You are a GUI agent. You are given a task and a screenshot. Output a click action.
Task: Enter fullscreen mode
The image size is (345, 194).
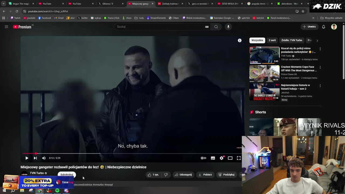pyautogui.click(x=239, y=158)
